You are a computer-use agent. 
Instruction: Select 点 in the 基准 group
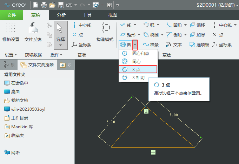coord(78,35)
